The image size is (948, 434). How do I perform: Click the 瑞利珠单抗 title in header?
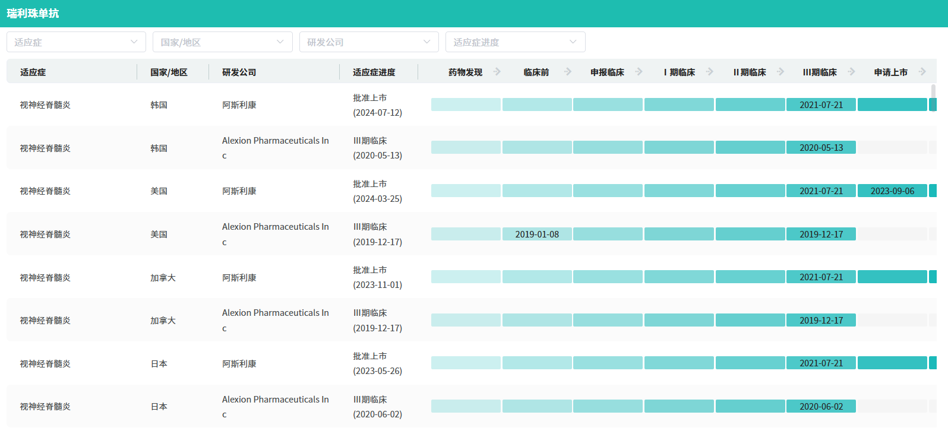33,13
